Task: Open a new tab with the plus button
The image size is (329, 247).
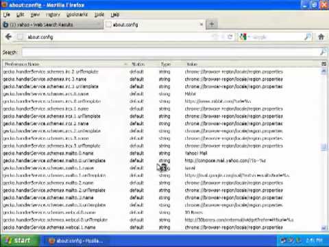Action: point(212,24)
